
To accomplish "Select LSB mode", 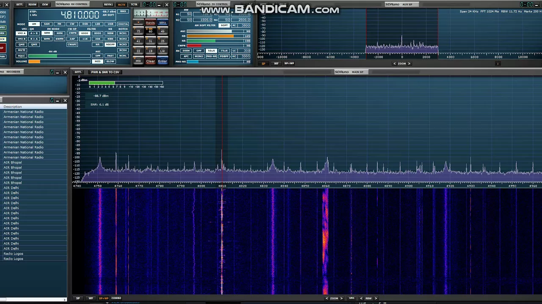I will click(97, 24).
